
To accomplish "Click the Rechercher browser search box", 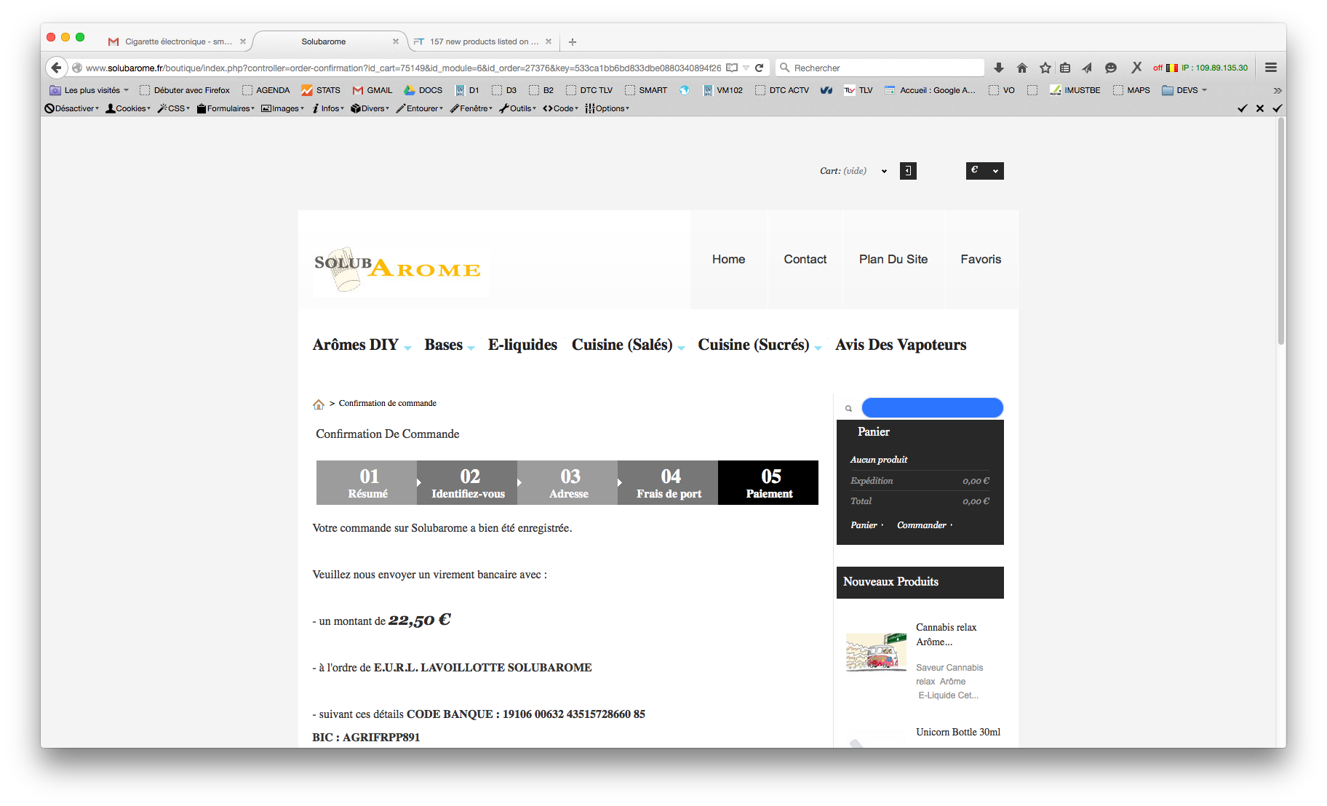I will coord(880,68).
